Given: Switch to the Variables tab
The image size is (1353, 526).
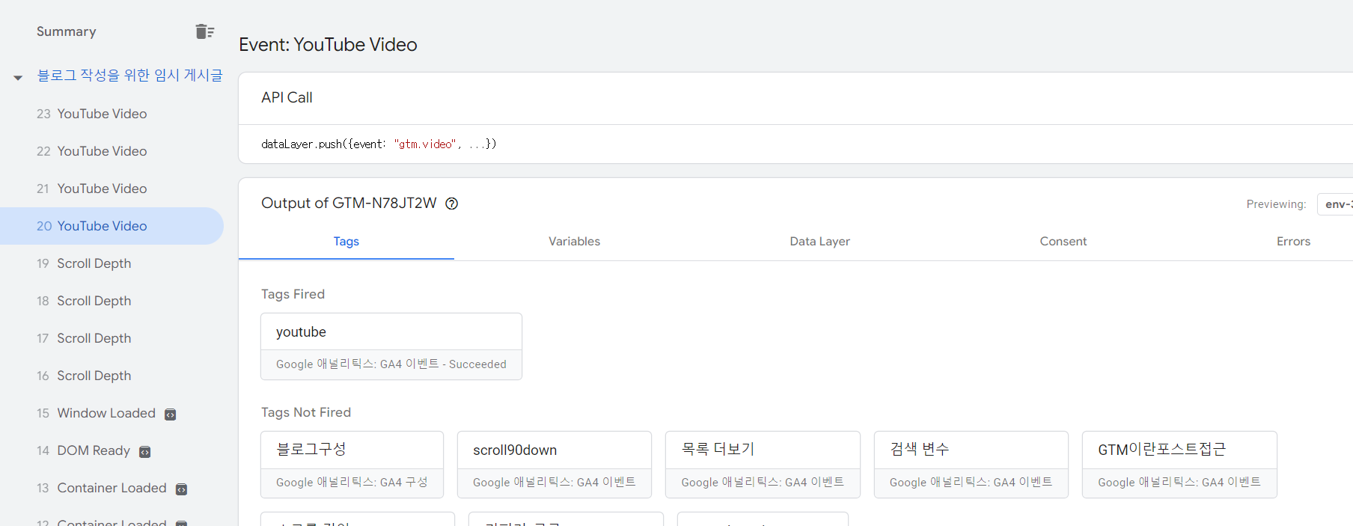Looking at the screenshot, I should click(574, 241).
